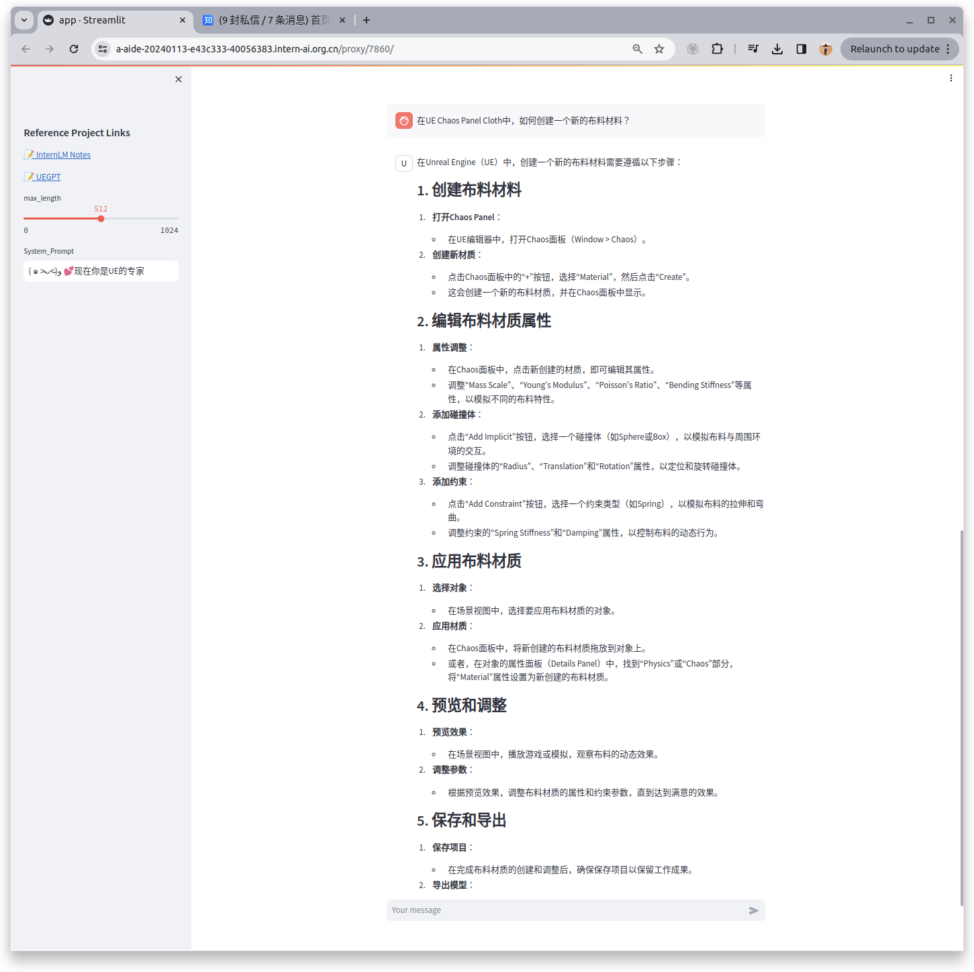This screenshot has width=974, height=972.
Task: Open the browser profile avatar
Action: coord(826,49)
